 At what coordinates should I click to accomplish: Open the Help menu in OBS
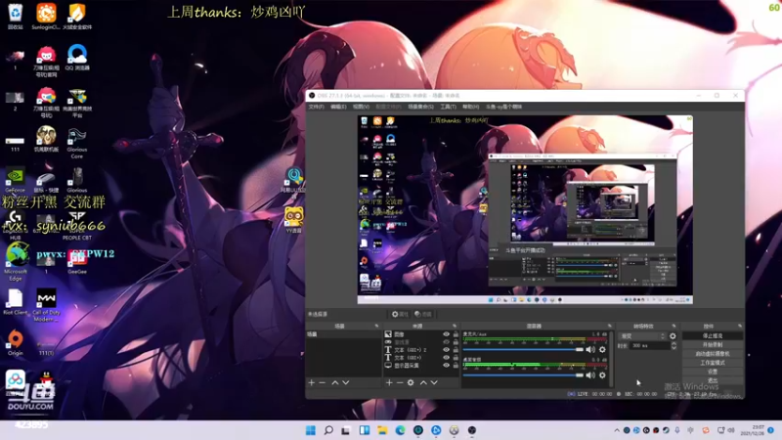[x=470, y=107]
